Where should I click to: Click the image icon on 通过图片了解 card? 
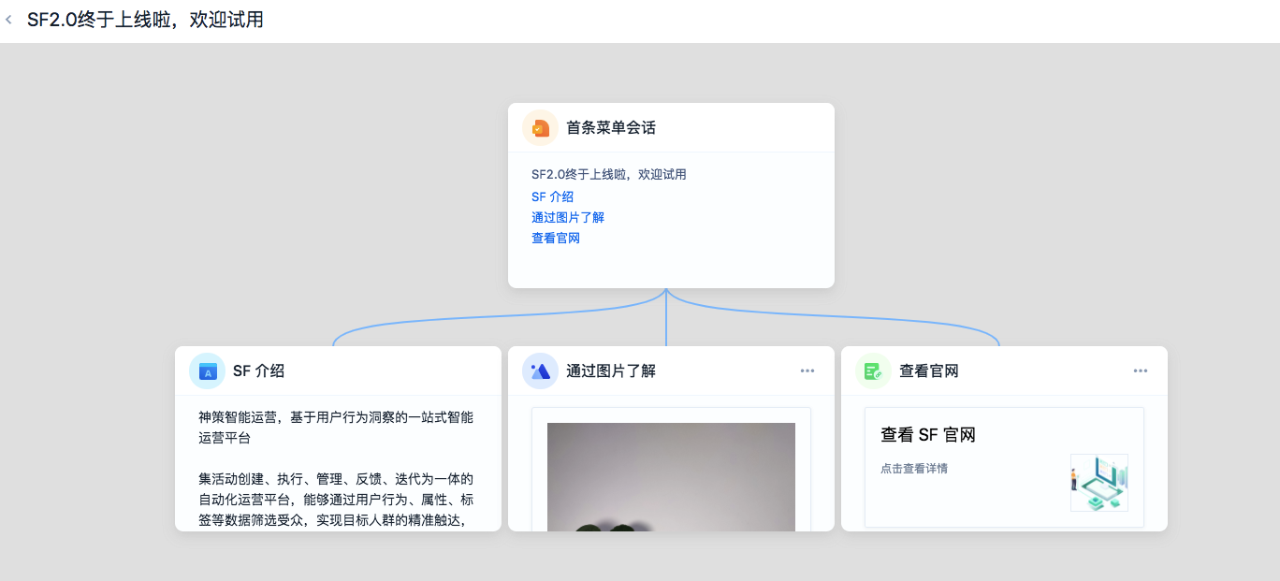540,371
